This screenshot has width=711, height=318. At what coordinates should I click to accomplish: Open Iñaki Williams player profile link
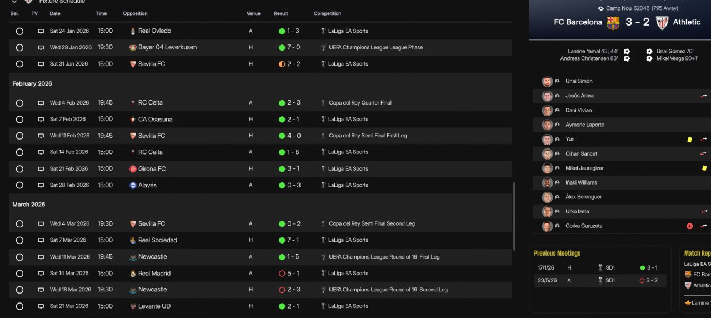[581, 182]
